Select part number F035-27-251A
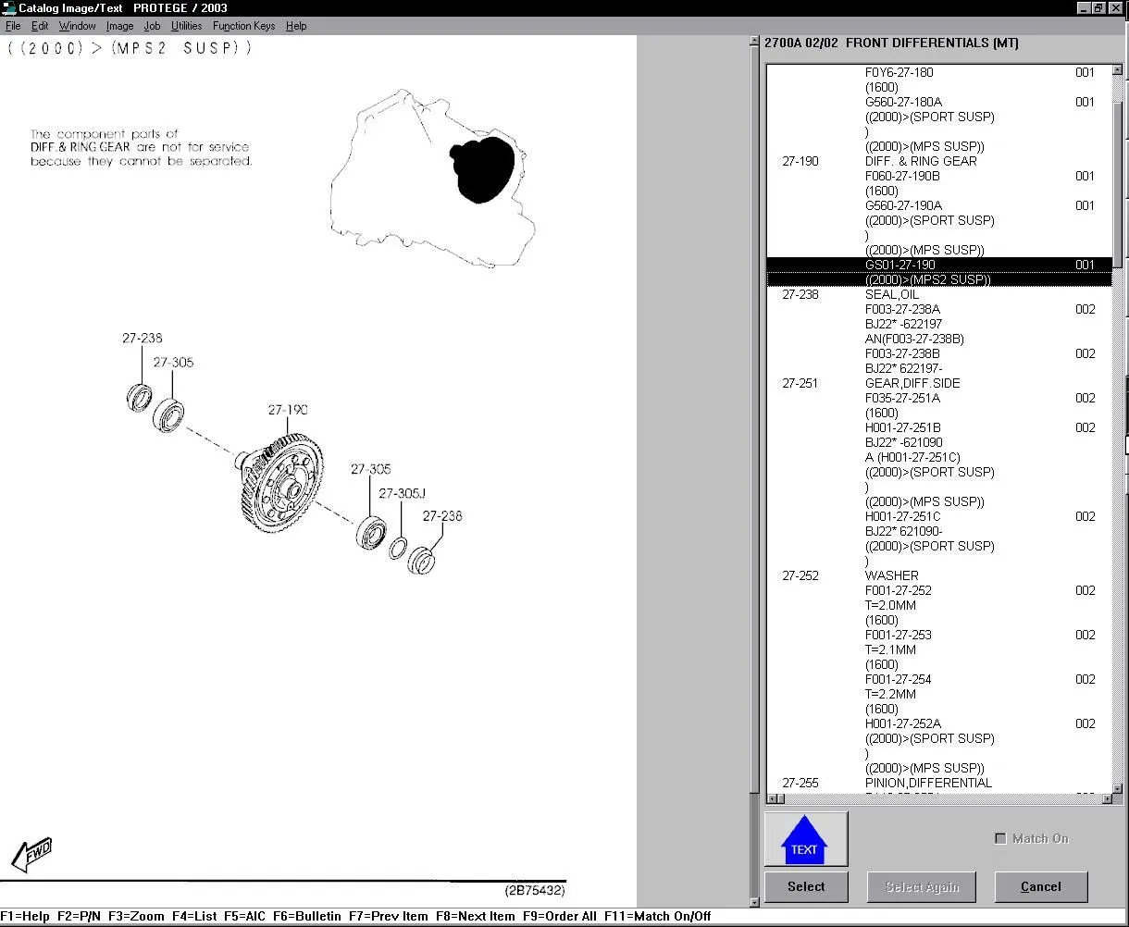The width and height of the screenshot is (1129, 927). point(902,398)
